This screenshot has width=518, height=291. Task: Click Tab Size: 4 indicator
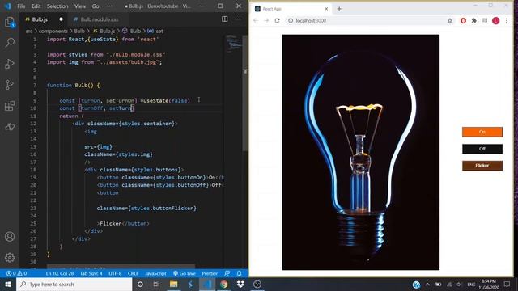click(91, 273)
